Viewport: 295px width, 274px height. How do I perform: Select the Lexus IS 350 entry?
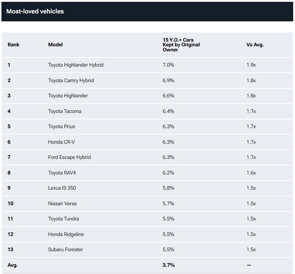tap(62, 188)
